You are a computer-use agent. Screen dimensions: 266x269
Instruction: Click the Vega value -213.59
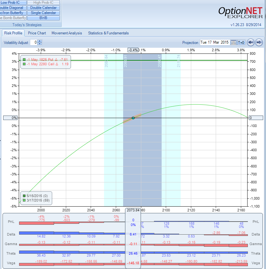(x=241, y=261)
